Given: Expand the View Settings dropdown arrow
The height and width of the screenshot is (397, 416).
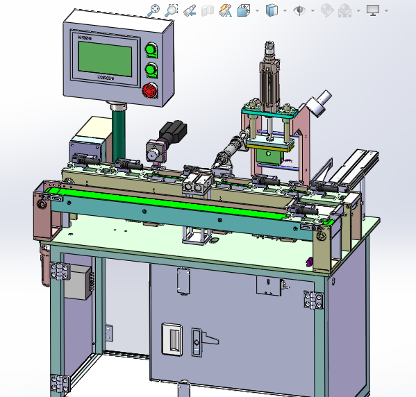Looking at the screenshot, I should [x=386, y=11].
